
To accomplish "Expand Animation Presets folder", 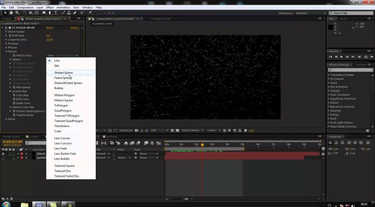I will point(329,75).
